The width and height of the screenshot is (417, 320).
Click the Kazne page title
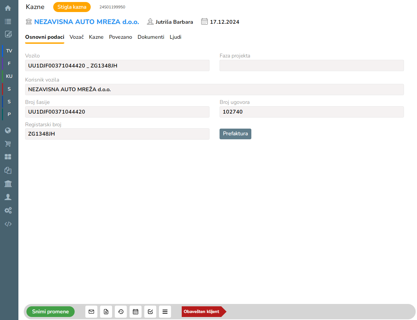35,7
